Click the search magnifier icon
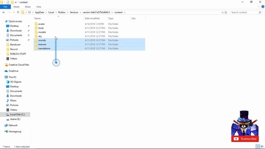This screenshot has height=149, width=265. pyautogui.click(x=260, y=12)
